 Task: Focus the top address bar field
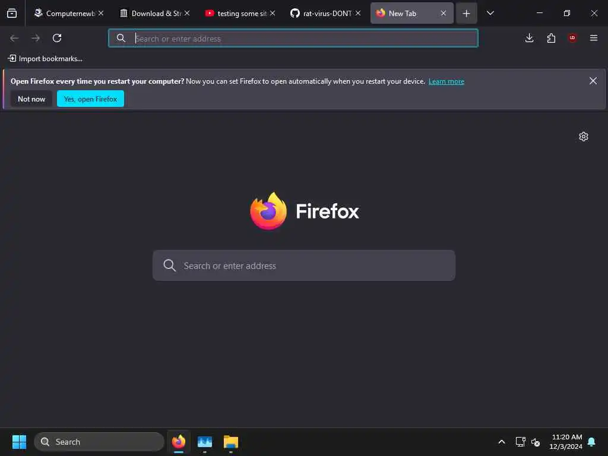tap(293, 39)
